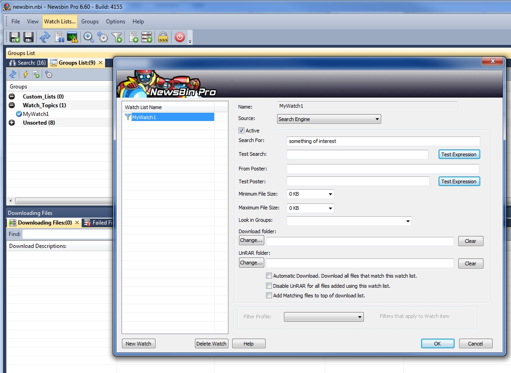Close the Groups List:(9) tab
Image resolution: width=511 pixels, height=373 pixels.
[100, 63]
